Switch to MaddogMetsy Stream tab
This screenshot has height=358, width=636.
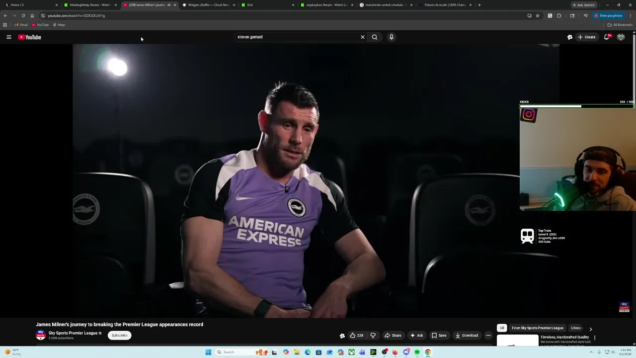tap(89, 5)
